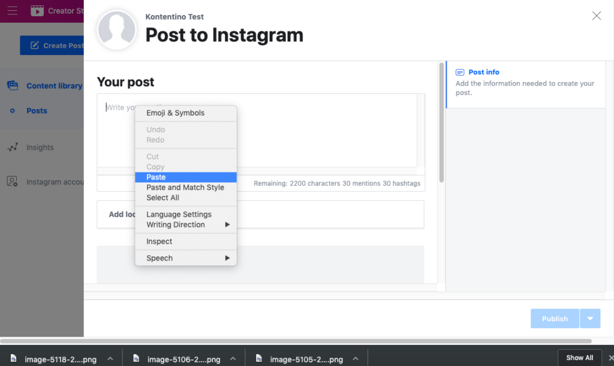Click the Posts bullet icon in sidebar
Screen dimensions: 614x366
click(x=13, y=111)
